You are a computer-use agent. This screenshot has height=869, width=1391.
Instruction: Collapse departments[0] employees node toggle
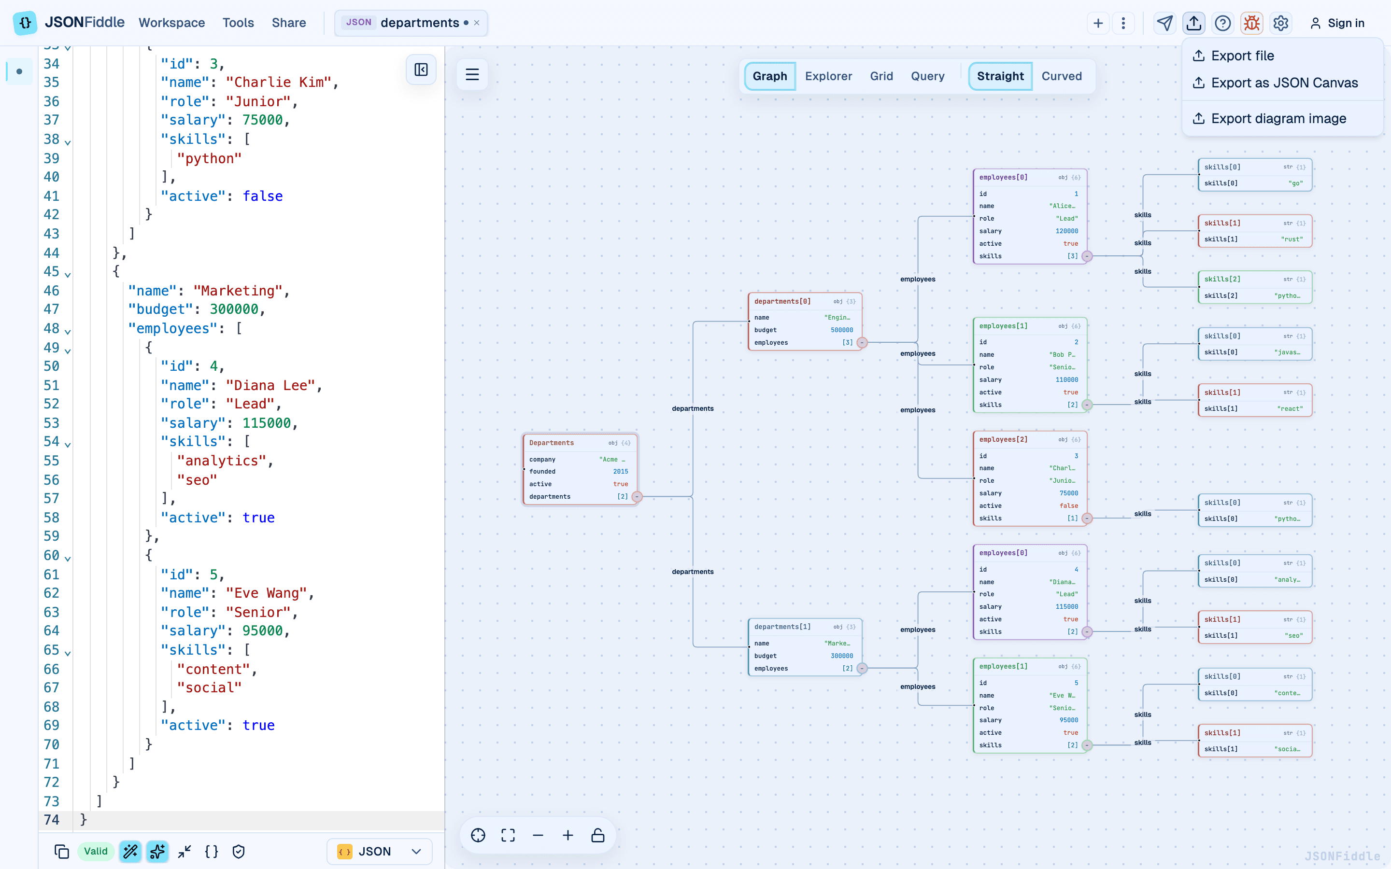862,343
